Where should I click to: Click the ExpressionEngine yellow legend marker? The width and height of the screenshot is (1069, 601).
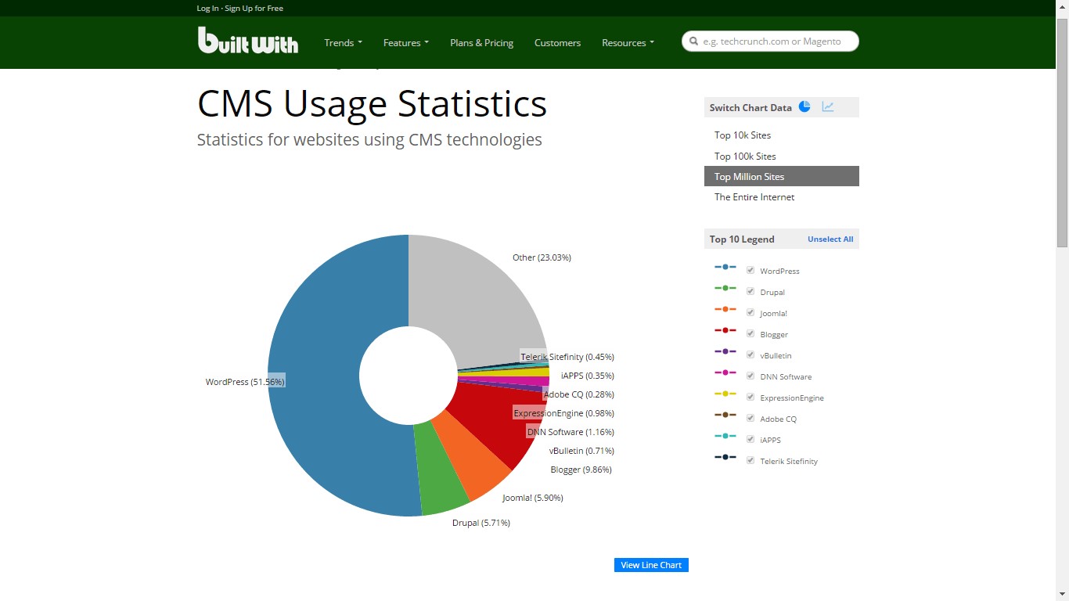pyautogui.click(x=725, y=394)
